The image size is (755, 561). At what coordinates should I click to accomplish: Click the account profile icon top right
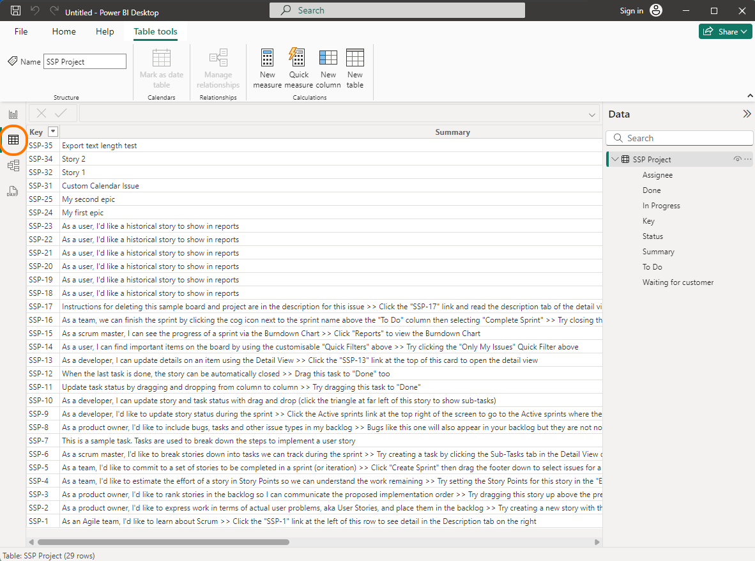pos(657,10)
